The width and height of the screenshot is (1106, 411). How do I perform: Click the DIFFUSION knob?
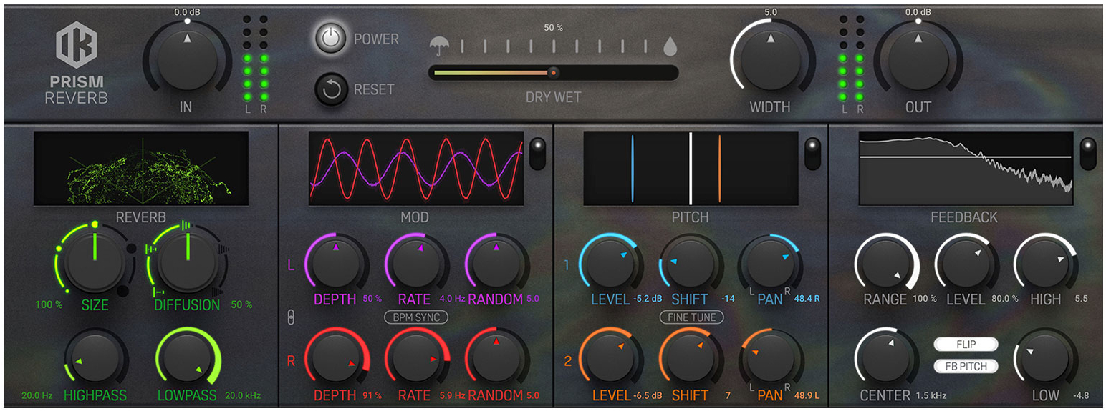tap(187, 262)
